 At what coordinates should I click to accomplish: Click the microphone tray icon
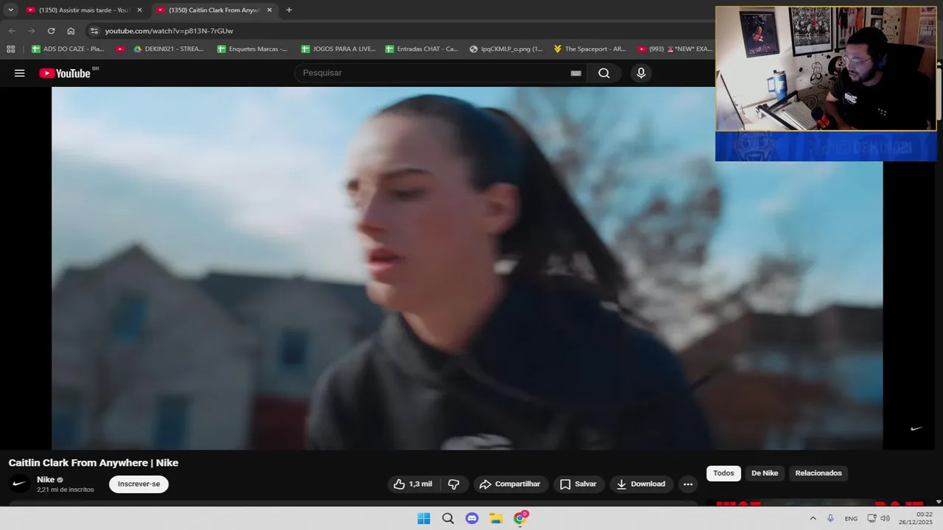830,518
